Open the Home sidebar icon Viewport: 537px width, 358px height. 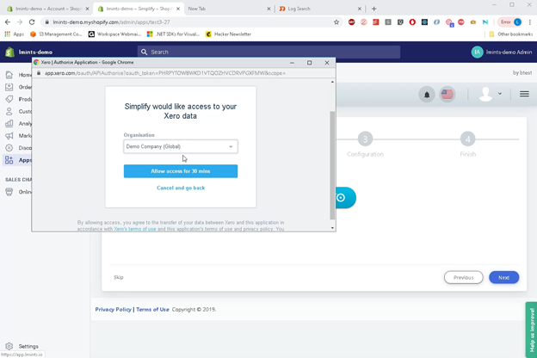(9, 75)
